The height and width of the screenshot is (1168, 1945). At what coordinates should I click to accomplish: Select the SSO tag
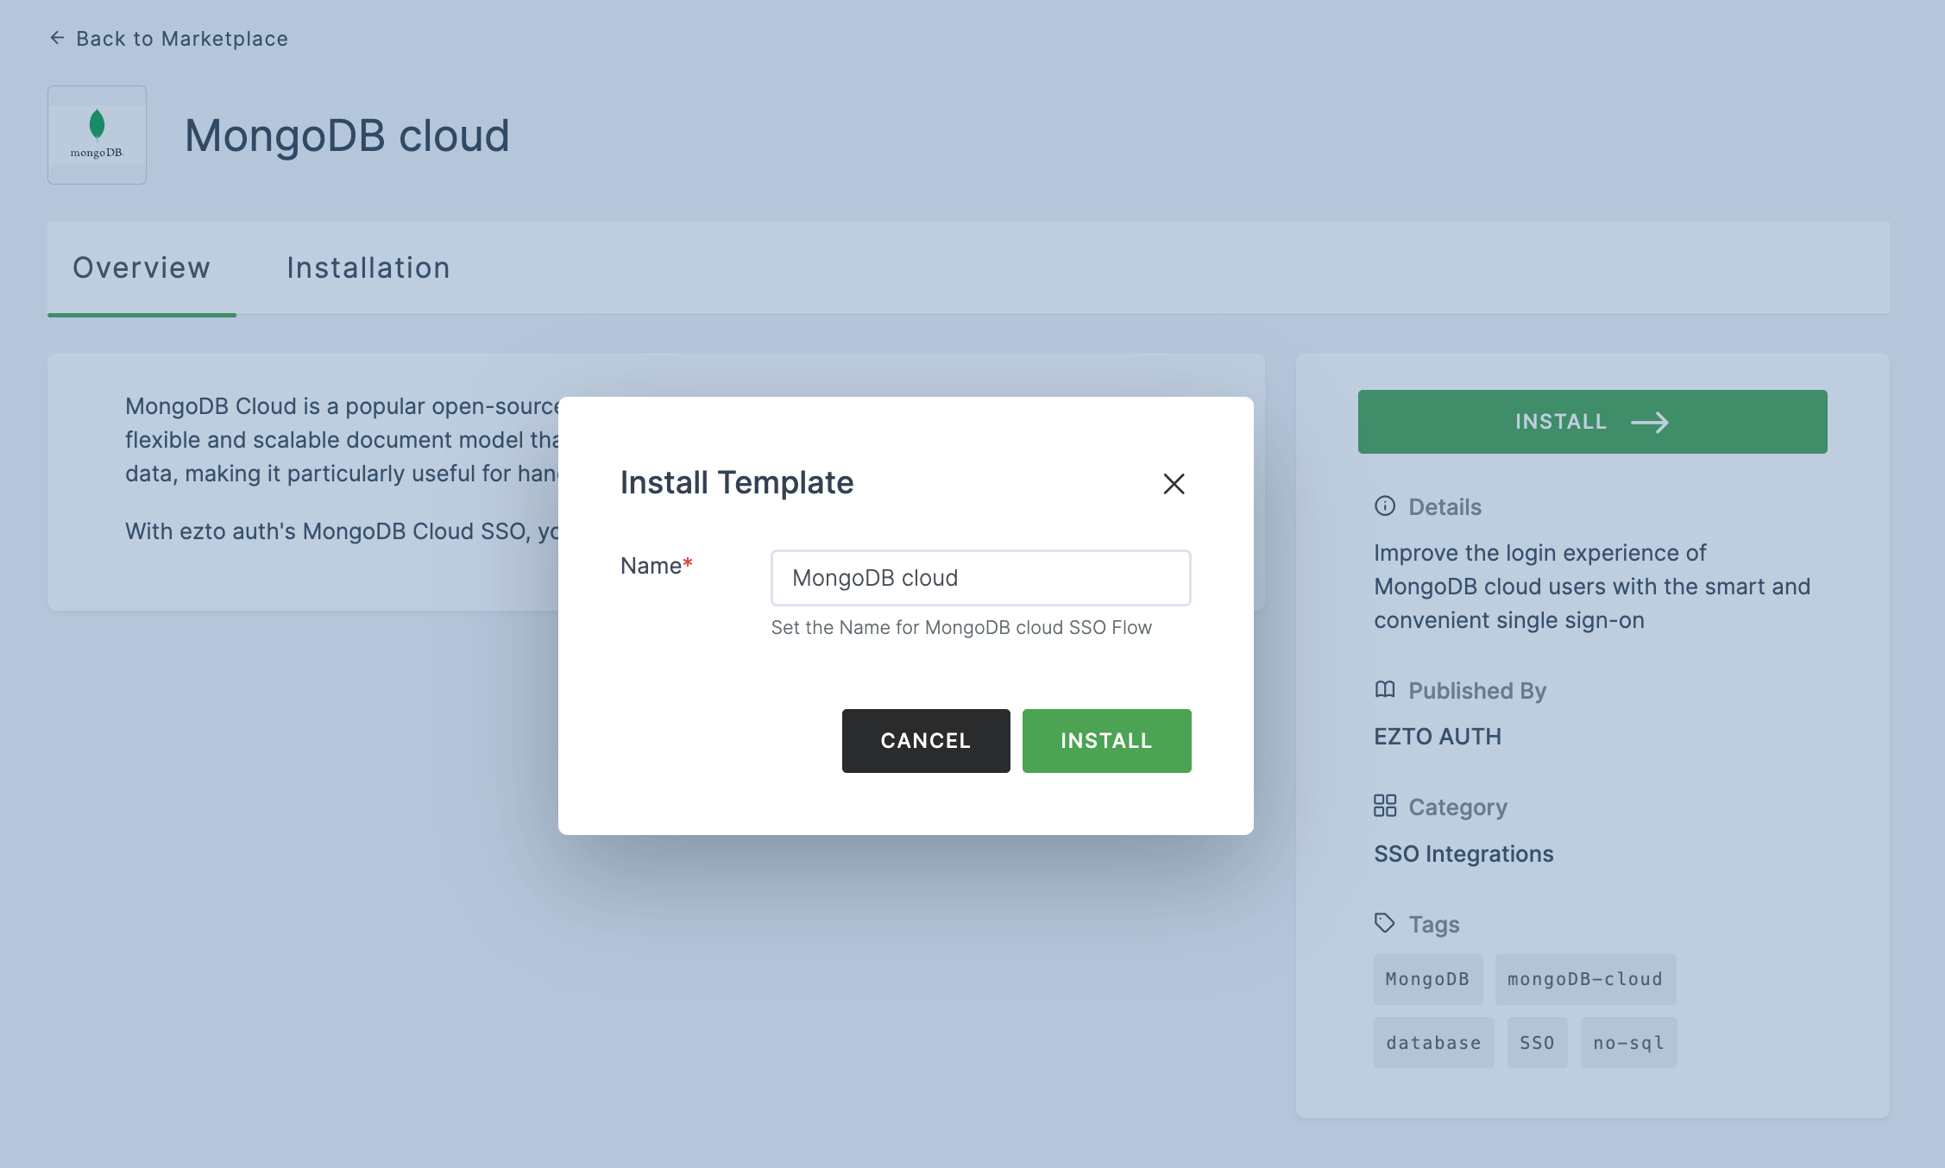pos(1537,1043)
